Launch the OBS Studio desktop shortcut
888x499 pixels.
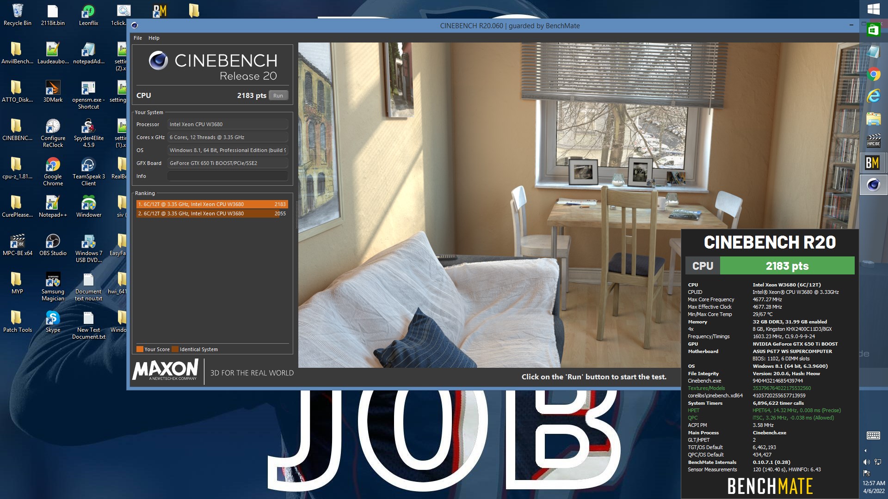(x=53, y=244)
